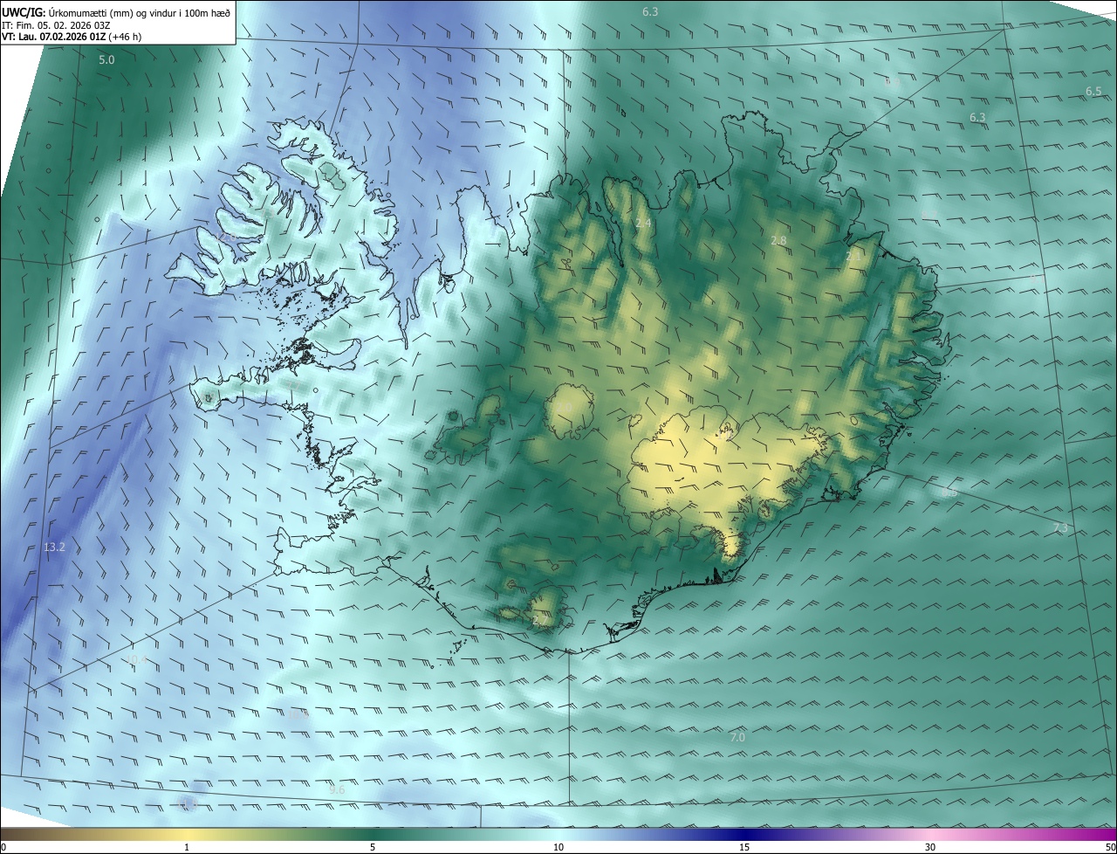Image resolution: width=1117 pixels, height=854 pixels.
Task: Click the 2.4 value label over north Iceland
Action: coord(643,224)
